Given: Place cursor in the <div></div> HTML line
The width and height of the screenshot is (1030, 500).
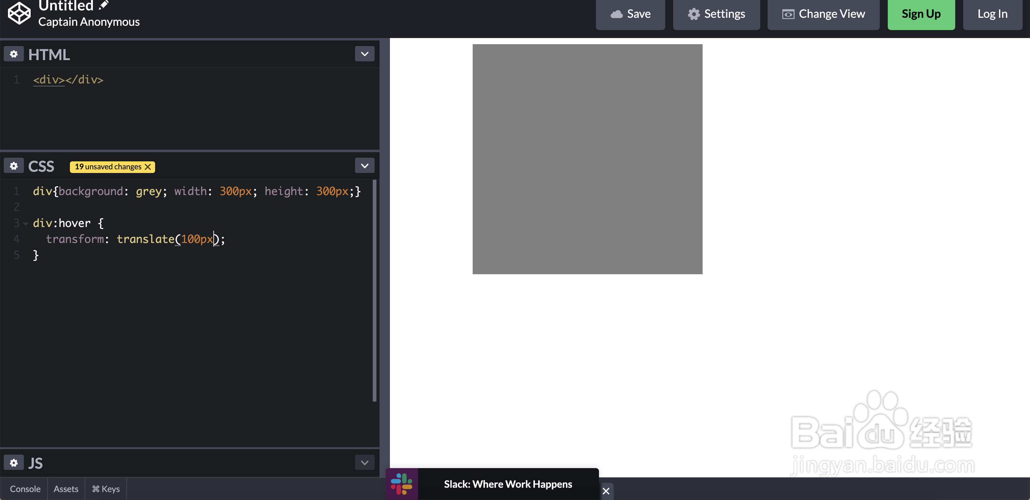Looking at the screenshot, I should coord(68,80).
